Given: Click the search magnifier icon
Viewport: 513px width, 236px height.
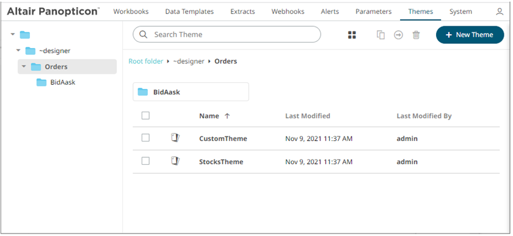Looking at the screenshot, I should pos(144,34).
